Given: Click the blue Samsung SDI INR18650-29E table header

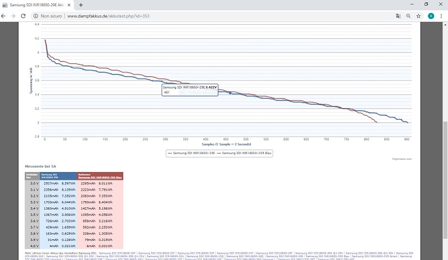Looking at the screenshot, I should click(58, 176).
